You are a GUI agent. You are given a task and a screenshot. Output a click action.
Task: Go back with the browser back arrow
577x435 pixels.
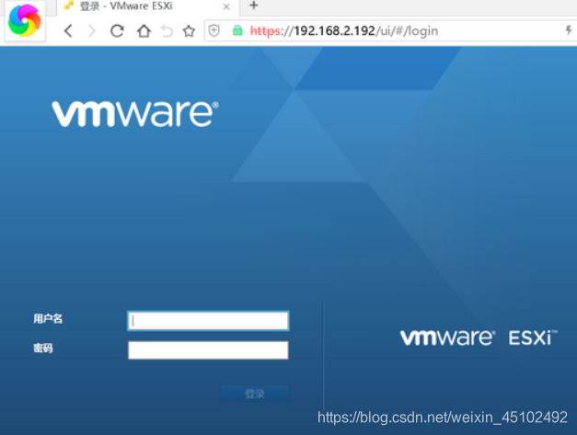pos(68,31)
